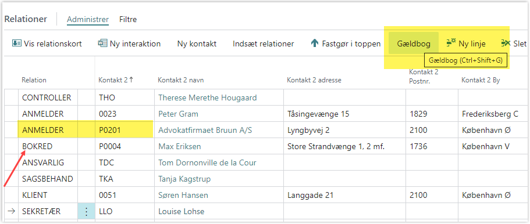This screenshot has width=530, height=224.
Task: Click Indsæt relationer in the toolbar
Action: click(264, 44)
